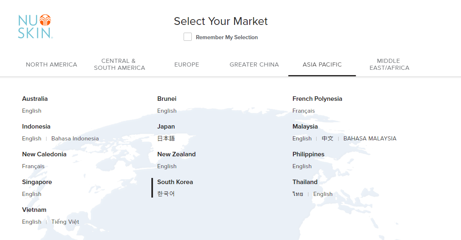The image size is (461, 240).
Task: Click the Philippines market heading
Action: 308,154
